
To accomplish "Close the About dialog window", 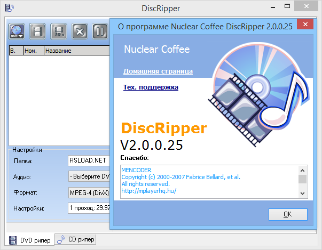I will coord(305,24).
